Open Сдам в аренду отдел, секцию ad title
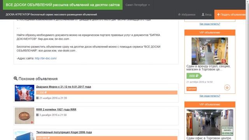Screen dimensions: 249x140 point(209,68)
